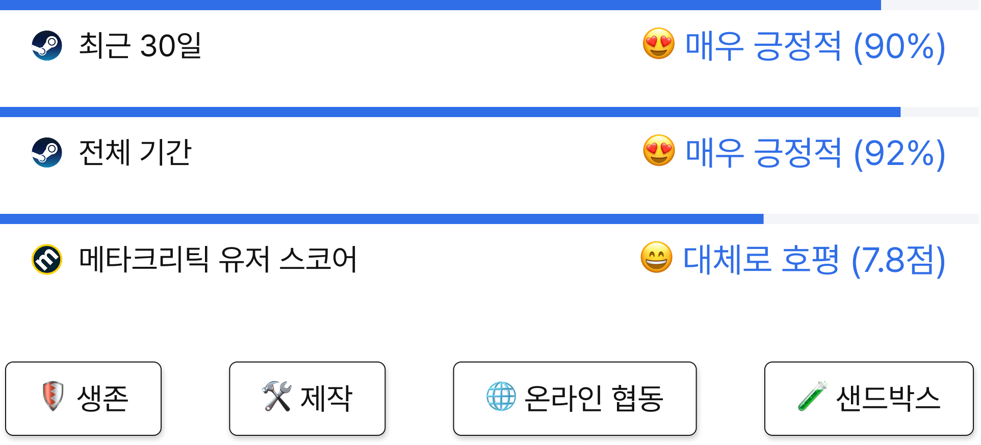Click the test tube icon in 샌드박스 tag
981x445 pixels.
pos(812,396)
